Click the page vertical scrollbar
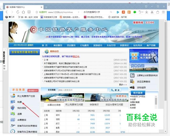This screenshot has height=136, width=170. tap(165, 61)
